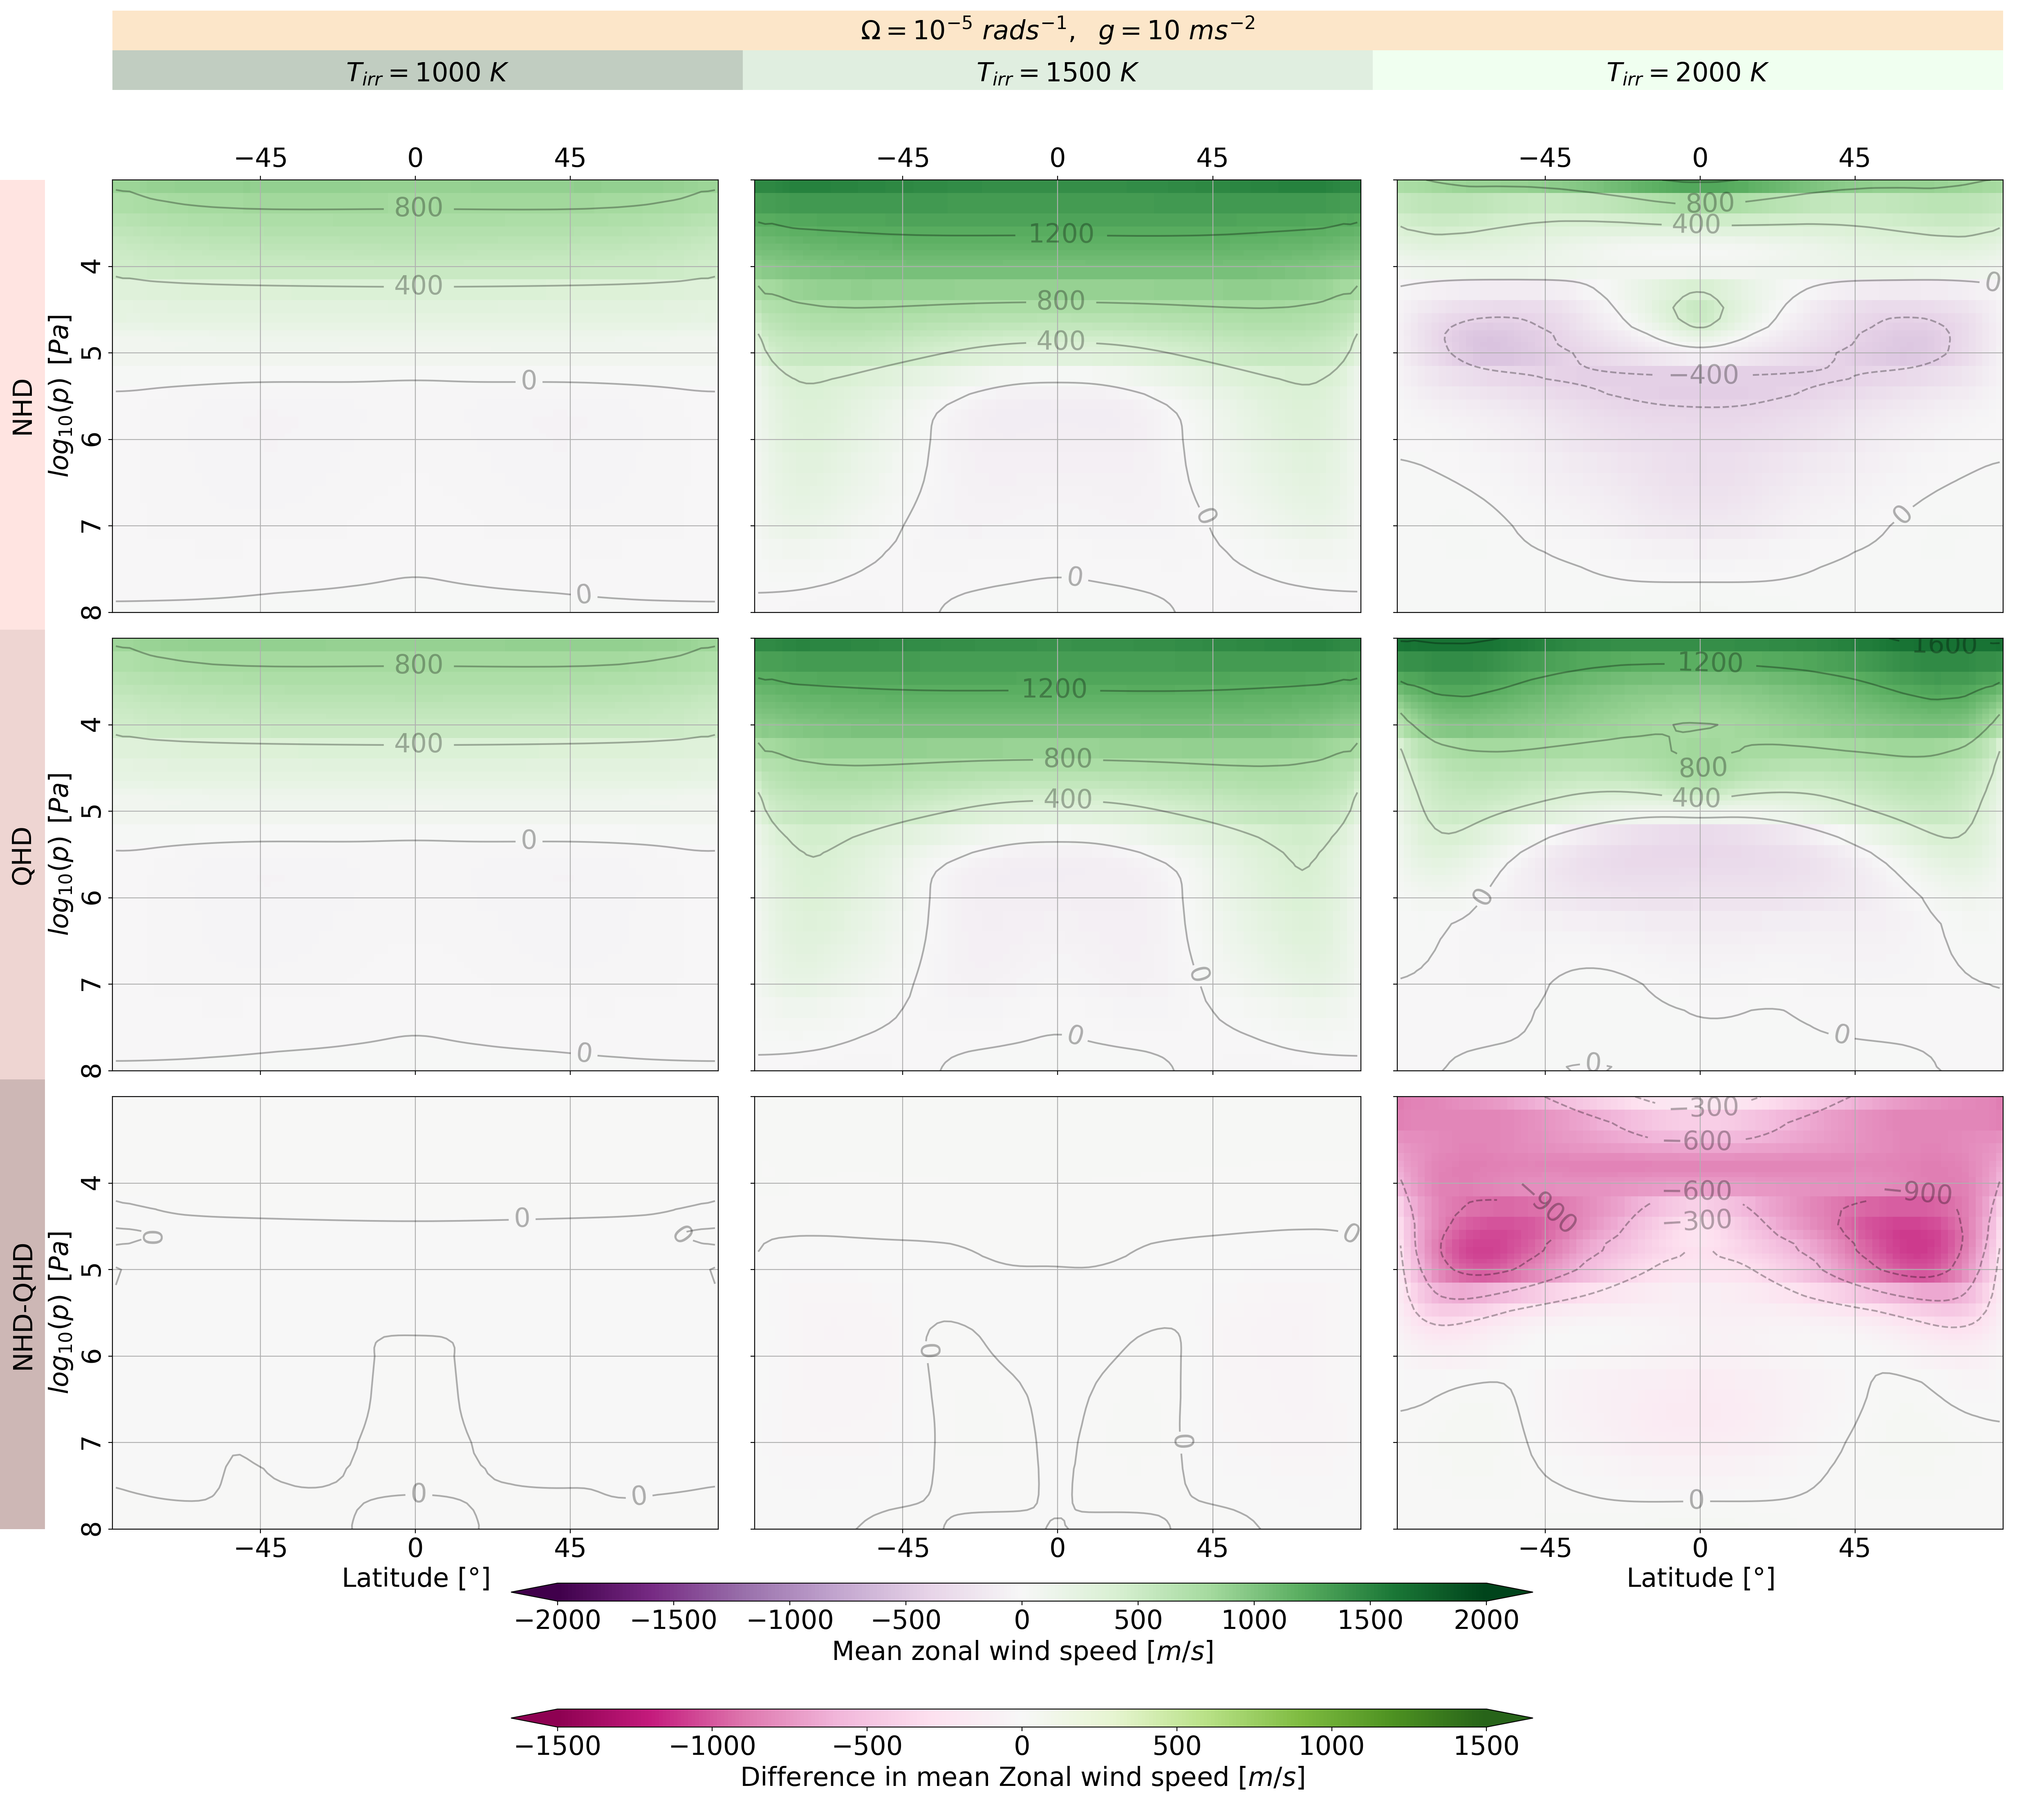This screenshot has width=2044, height=1799.
Task: Click the 800 contour label in the QHD 1500 K panel
Action: coord(1068,759)
